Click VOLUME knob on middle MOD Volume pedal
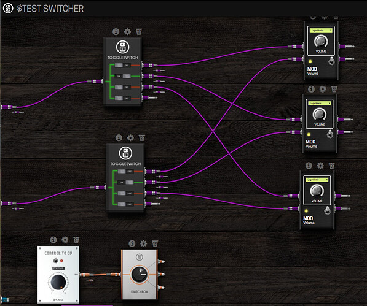Screen dimensions: 367x306 [319, 114]
